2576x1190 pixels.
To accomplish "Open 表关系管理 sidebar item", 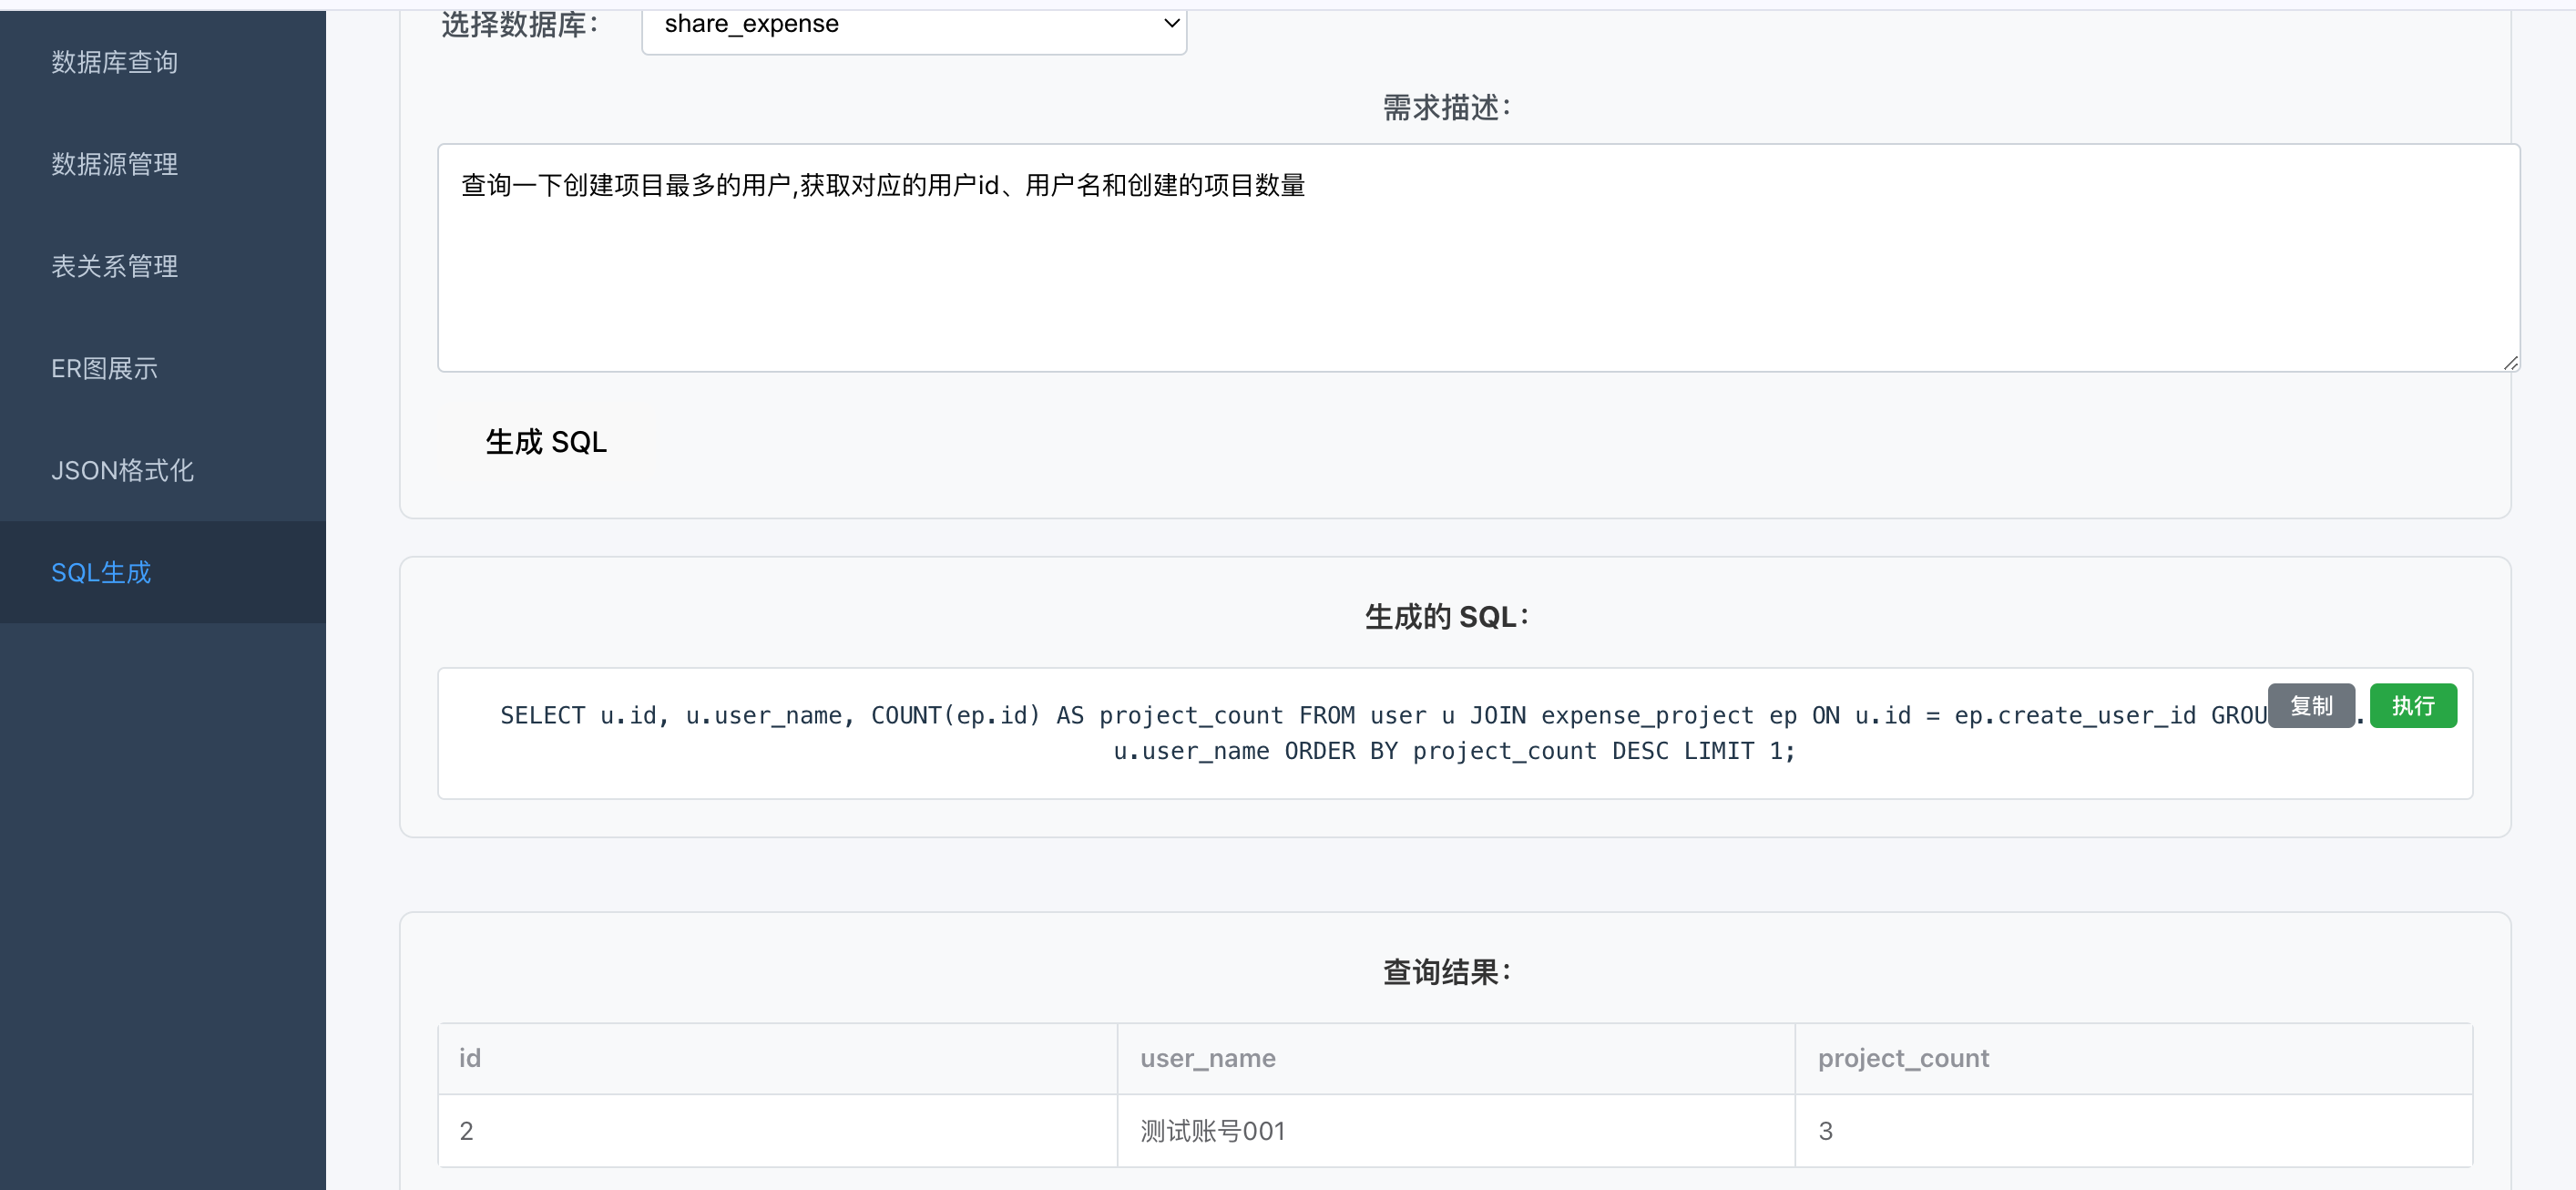I will coord(114,266).
